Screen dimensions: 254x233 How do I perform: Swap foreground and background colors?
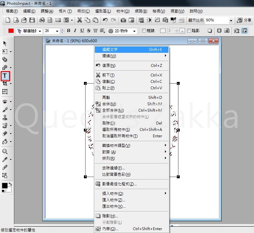[10, 184]
